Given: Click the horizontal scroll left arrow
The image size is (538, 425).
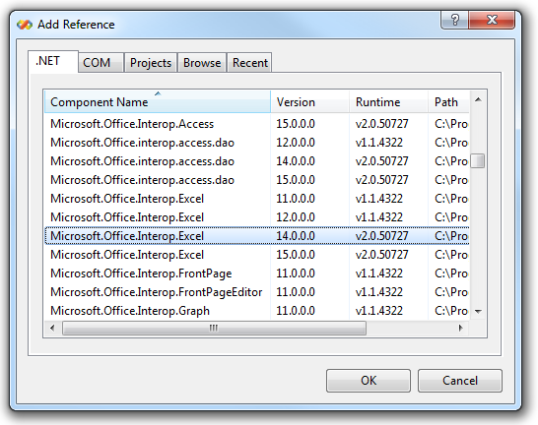Looking at the screenshot, I should (x=52, y=328).
